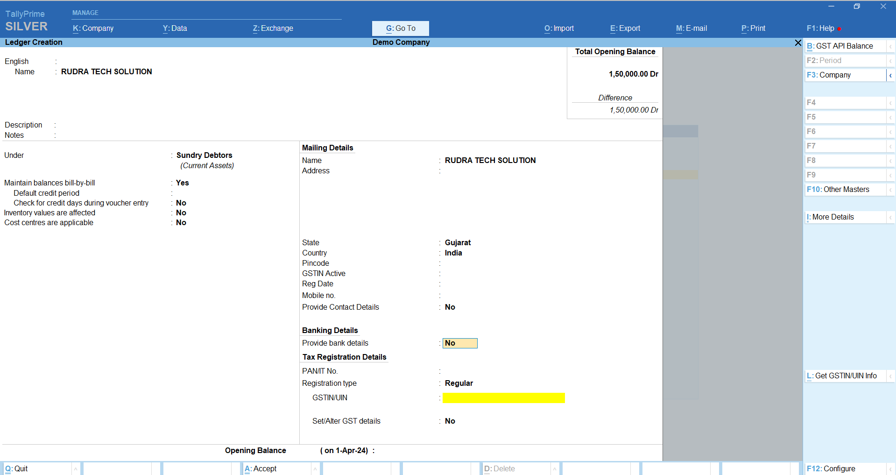The image size is (896, 475).
Task: Open the State field showing Gujarat
Action: point(458,243)
